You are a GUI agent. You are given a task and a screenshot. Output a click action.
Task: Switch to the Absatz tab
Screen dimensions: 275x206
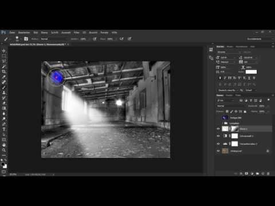click(230, 46)
